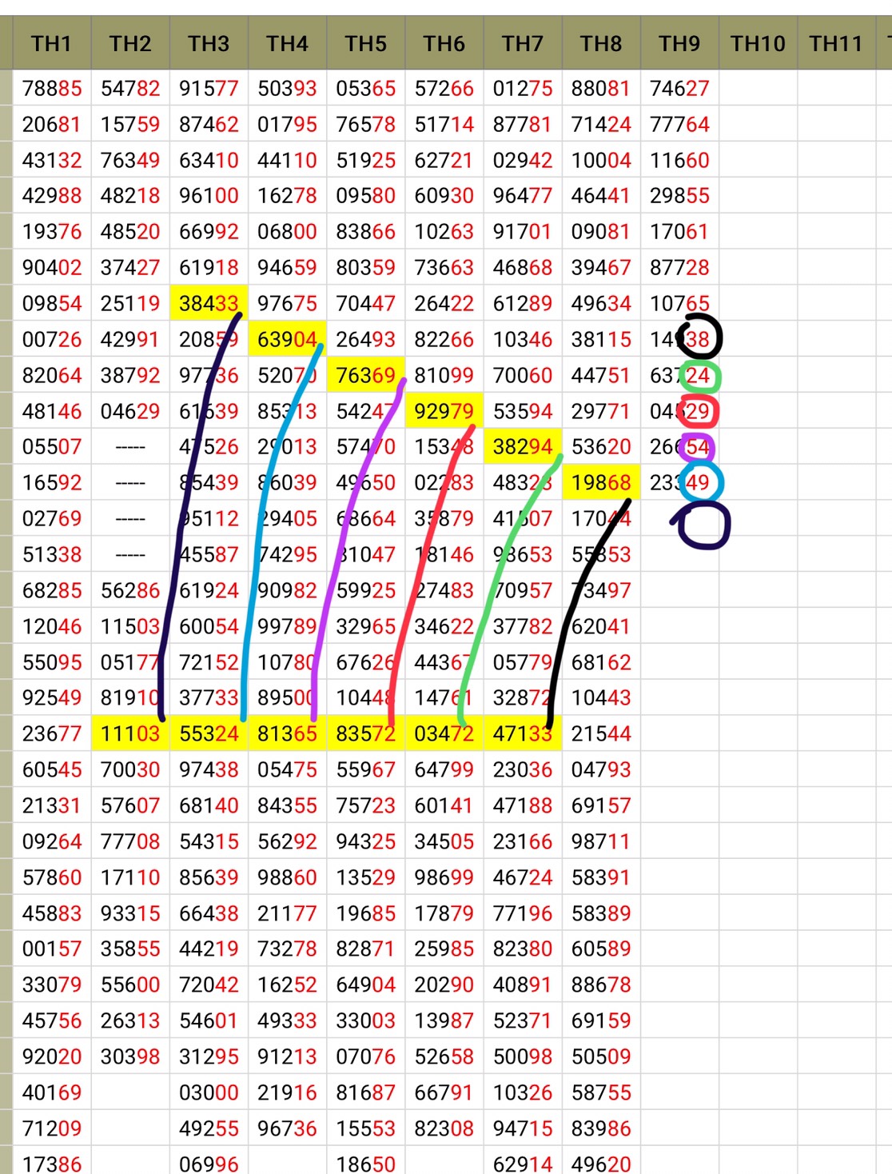The width and height of the screenshot is (892, 1174).
Task: Select cell 04793 in TH8
Action: (600, 769)
